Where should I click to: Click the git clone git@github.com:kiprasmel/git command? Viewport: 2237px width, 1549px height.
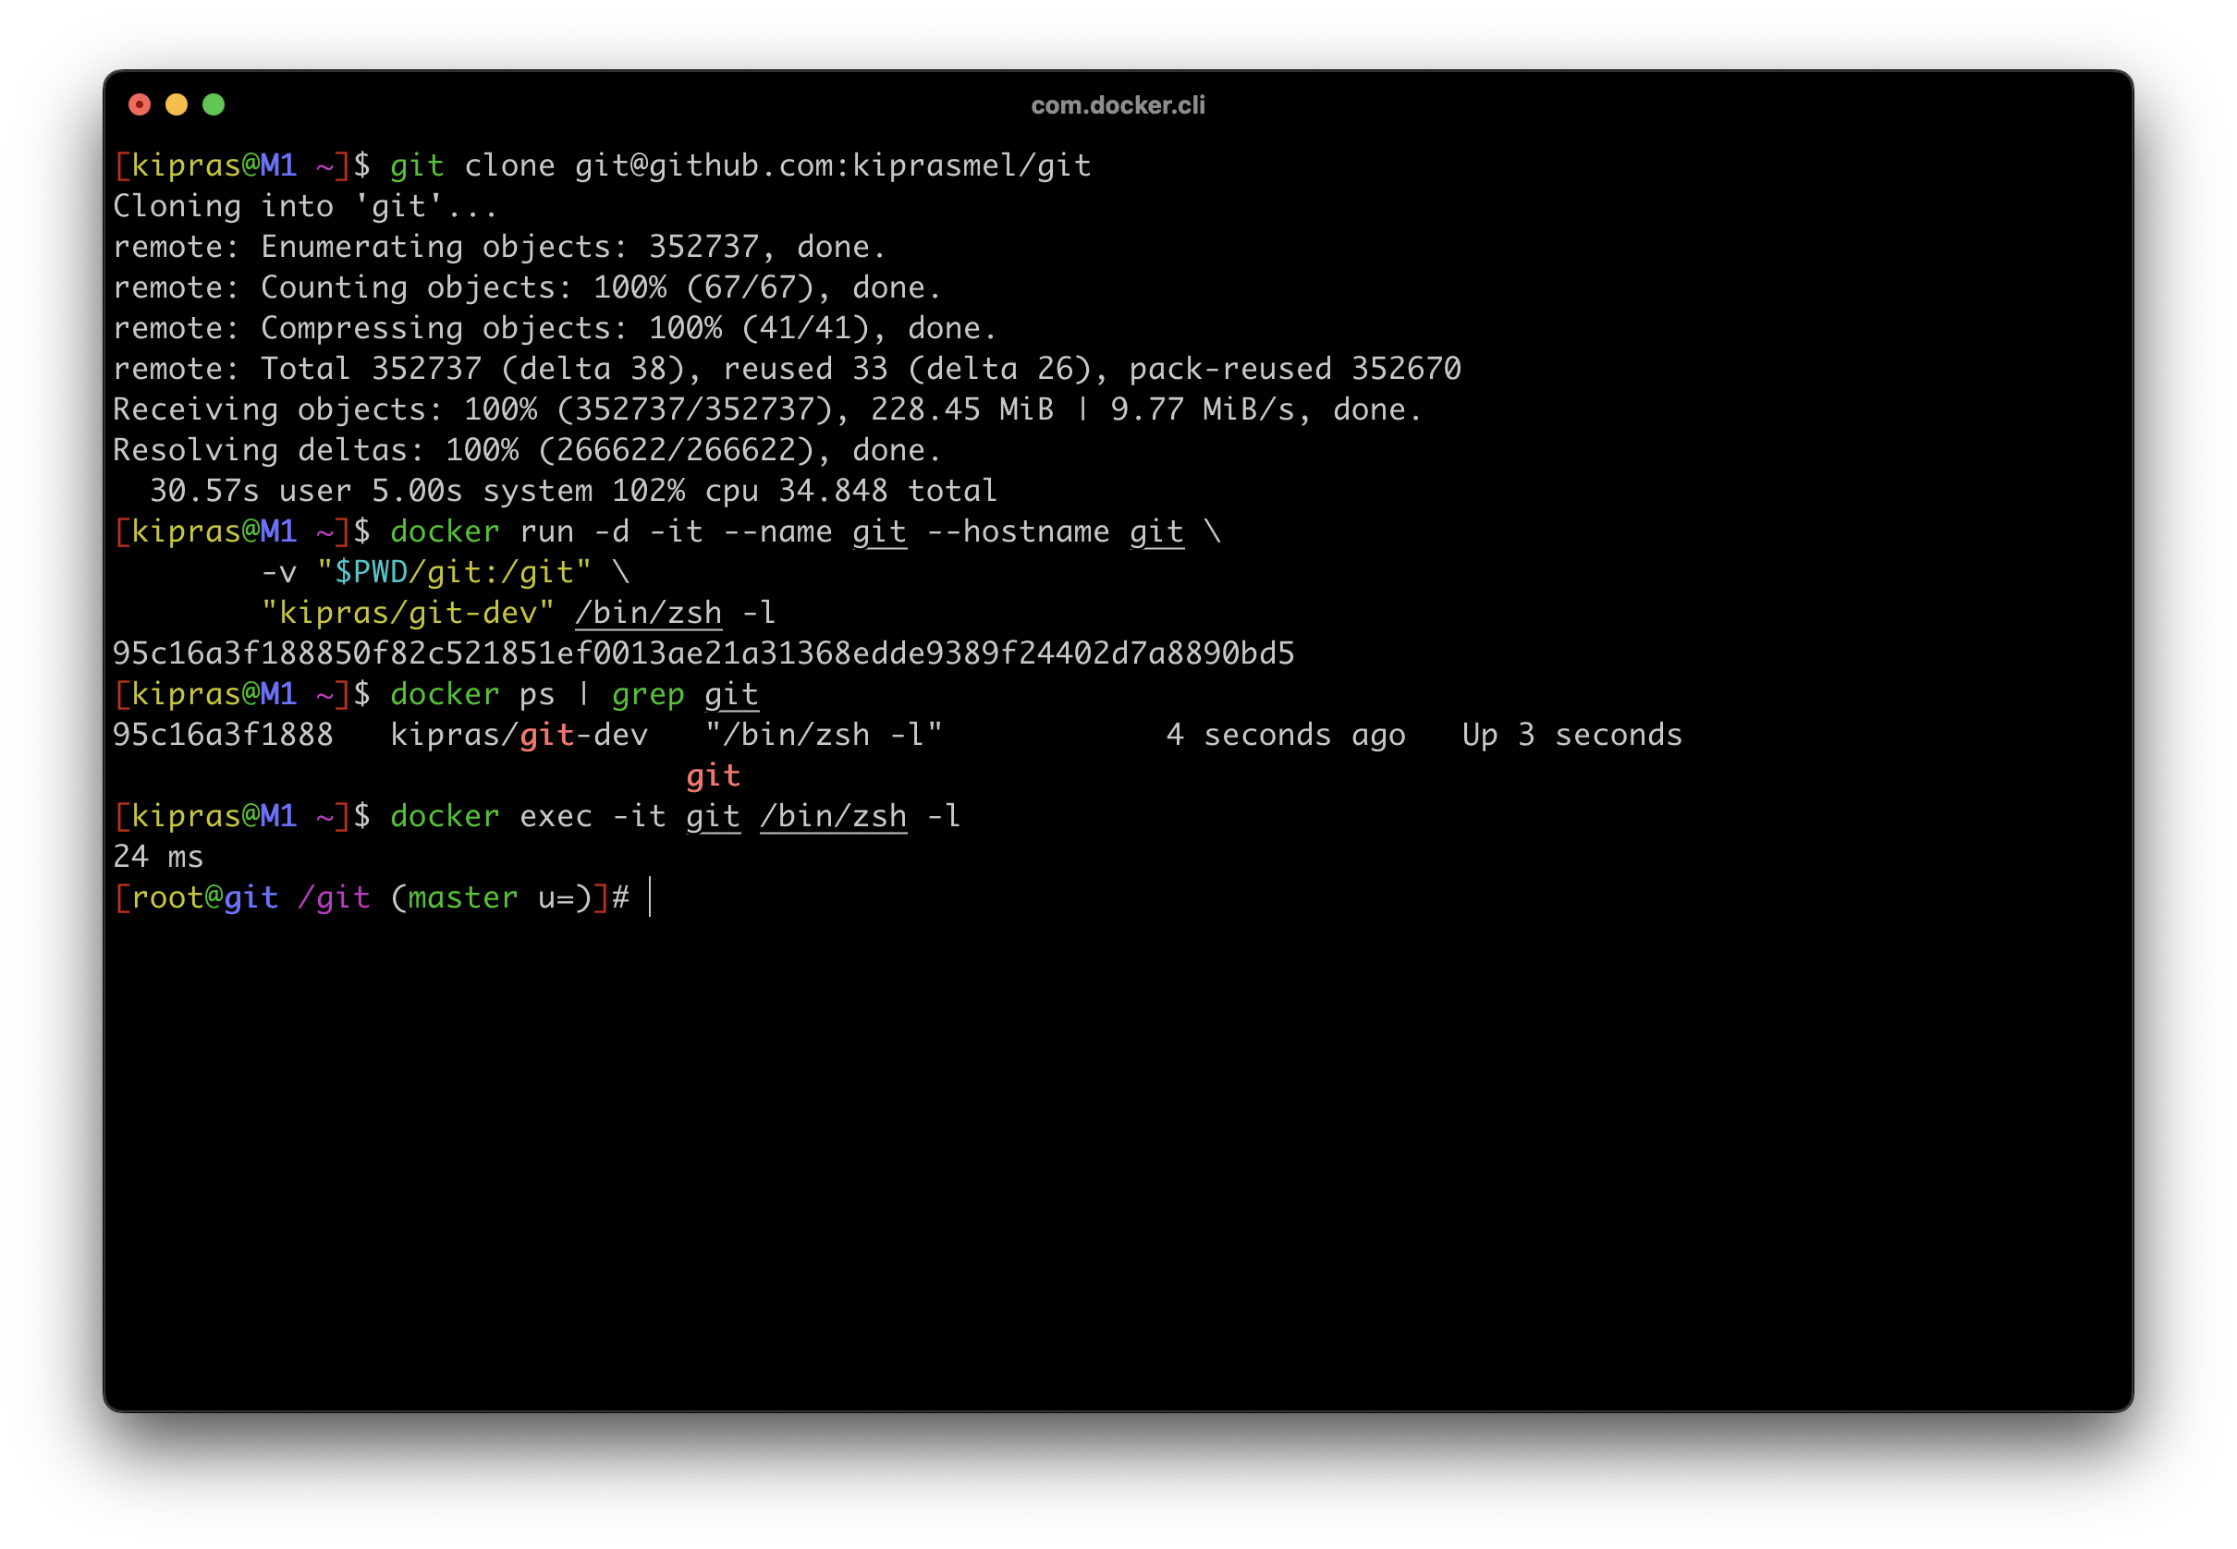click(x=740, y=166)
